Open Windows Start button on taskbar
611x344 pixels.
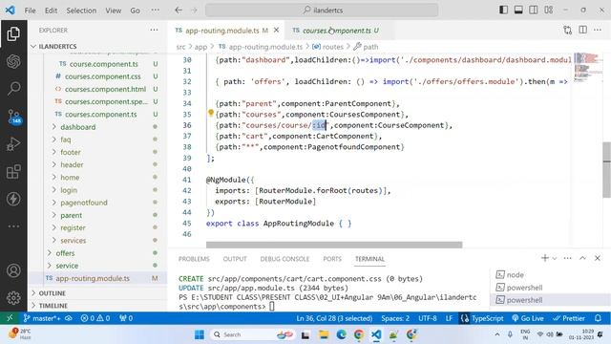pyautogui.click(x=200, y=334)
